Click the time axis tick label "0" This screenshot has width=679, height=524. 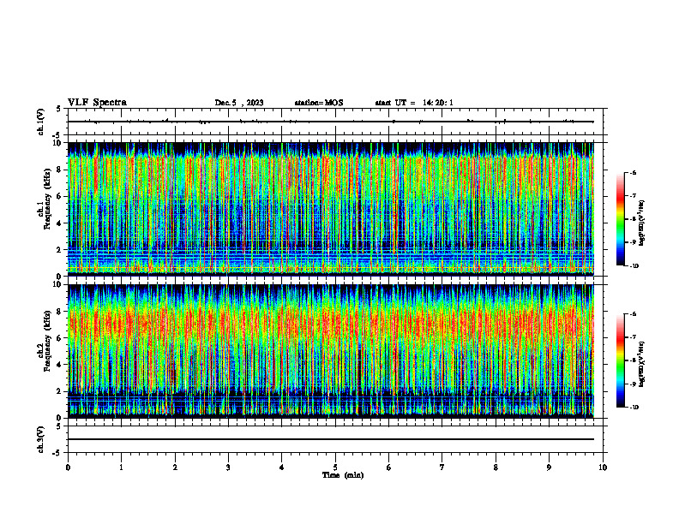pyautogui.click(x=68, y=467)
